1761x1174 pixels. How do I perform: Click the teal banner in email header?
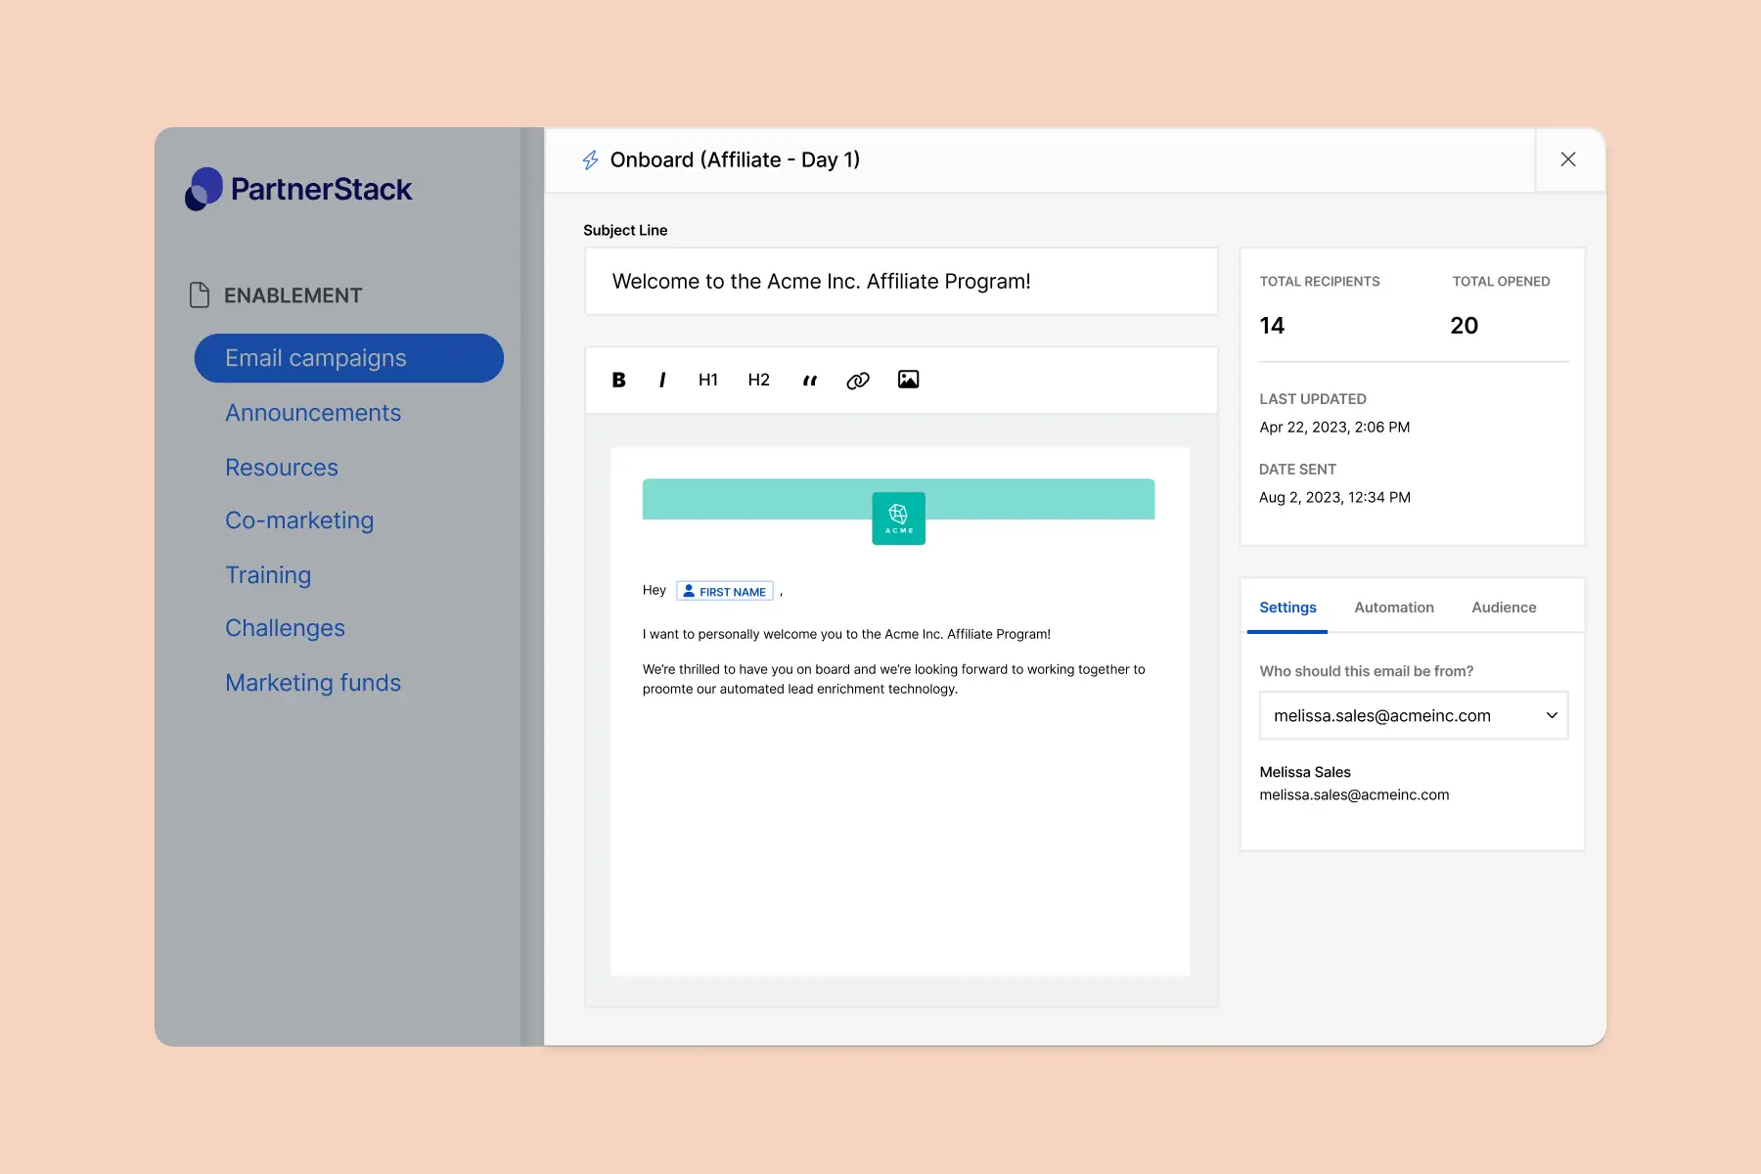pos(898,499)
